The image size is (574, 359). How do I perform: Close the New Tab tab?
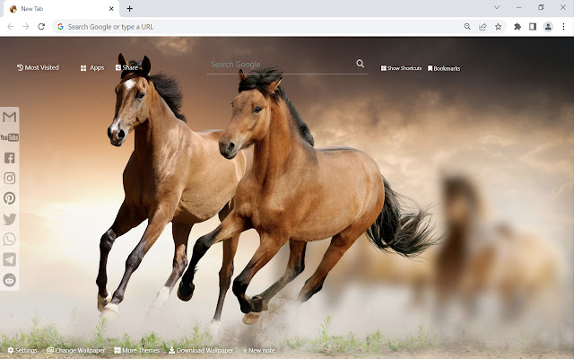coord(111,8)
